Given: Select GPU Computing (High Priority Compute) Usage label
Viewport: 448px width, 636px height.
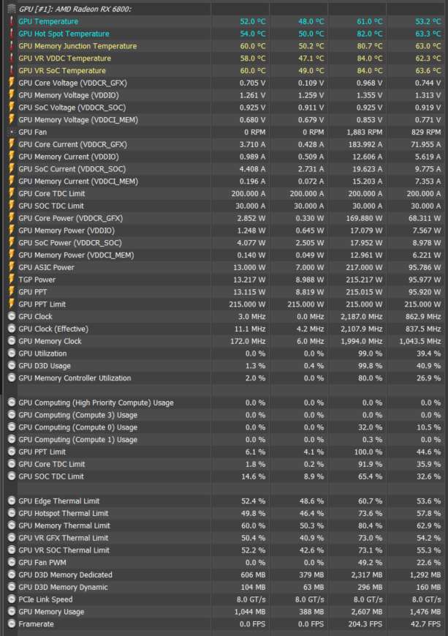Looking at the screenshot, I should [96, 403].
